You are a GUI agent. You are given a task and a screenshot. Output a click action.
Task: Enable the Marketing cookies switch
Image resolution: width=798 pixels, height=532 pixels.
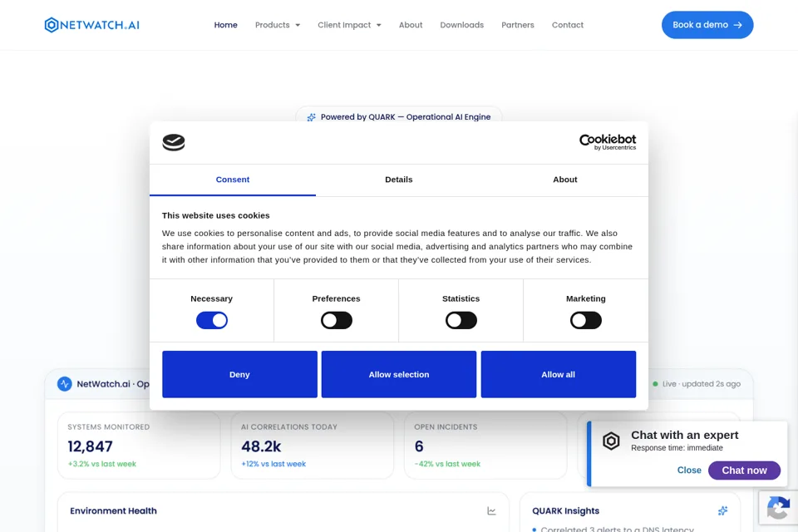586,320
